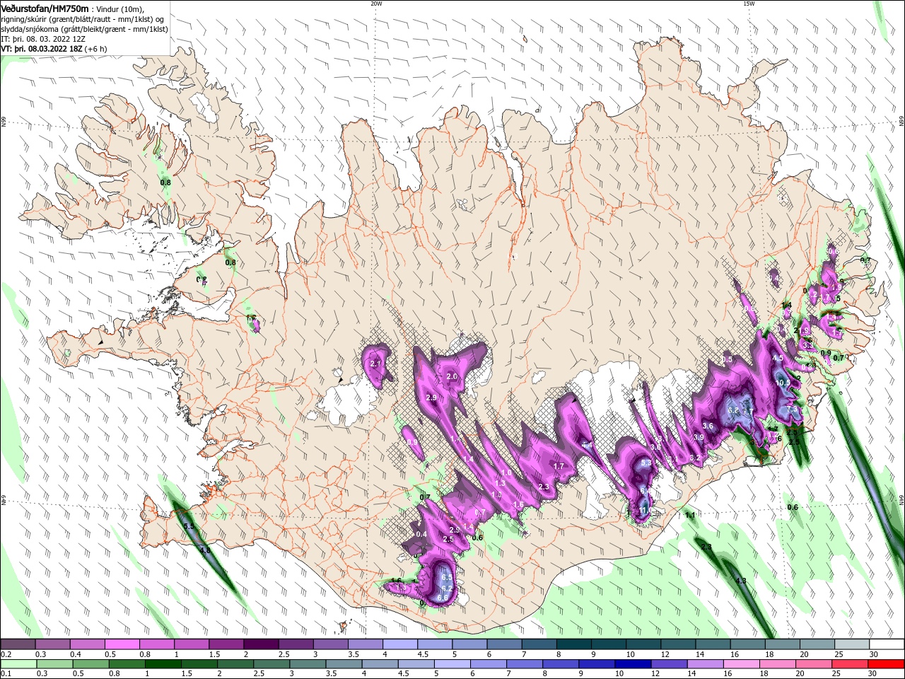Viewport: 905px width, 679px height.
Task: Click the upper legend label 0.2
Action: (6, 654)
